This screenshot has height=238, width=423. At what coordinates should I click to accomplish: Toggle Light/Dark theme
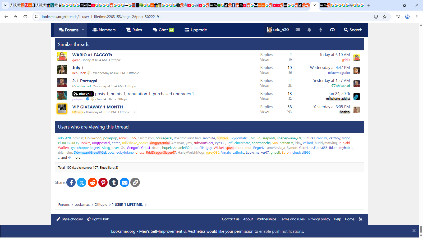click(x=98, y=219)
